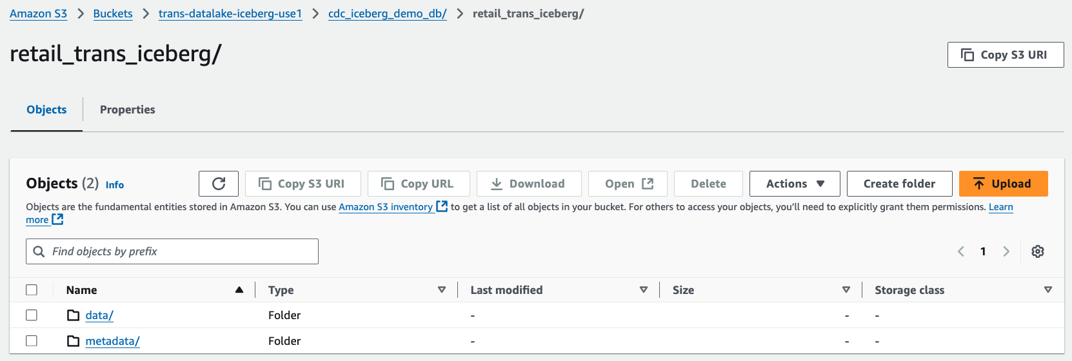
Task: Tick the checkbox for the data/ folder
Action: pyautogui.click(x=32, y=315)
